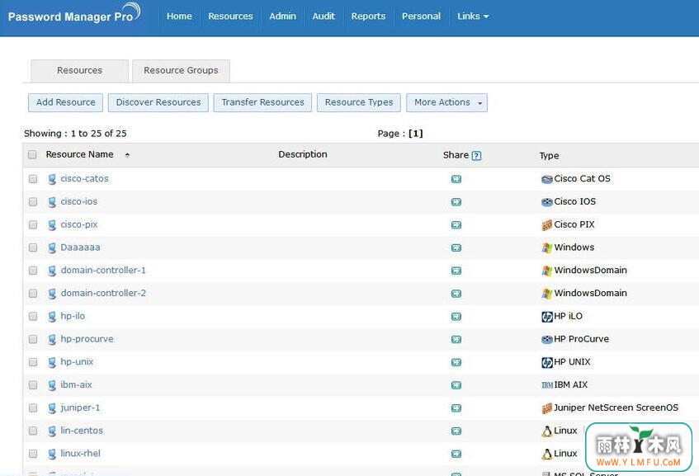Screen dimensions: 699x476
Task: Click computer icon beside juniper-1
Action: coord(52,408)
